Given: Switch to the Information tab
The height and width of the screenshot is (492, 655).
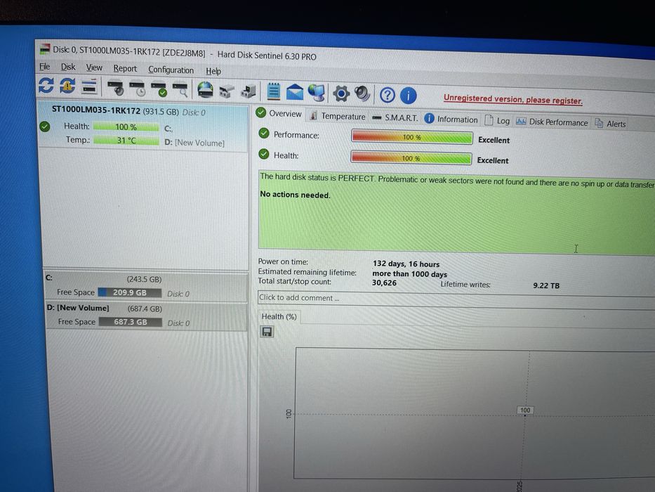Looking at the screenshot, I should (451, 119).
